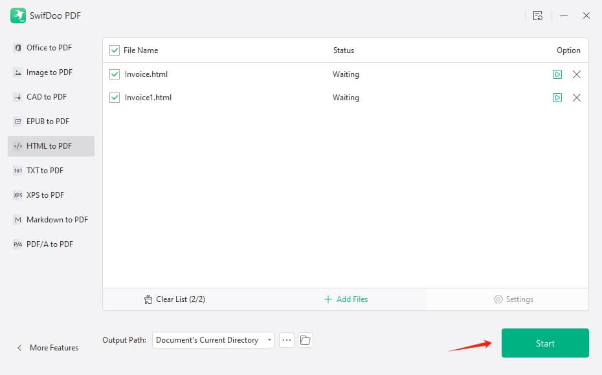Click the Clear List broom icon
This screenshot has height=375, width=602.
click(148, 299)
